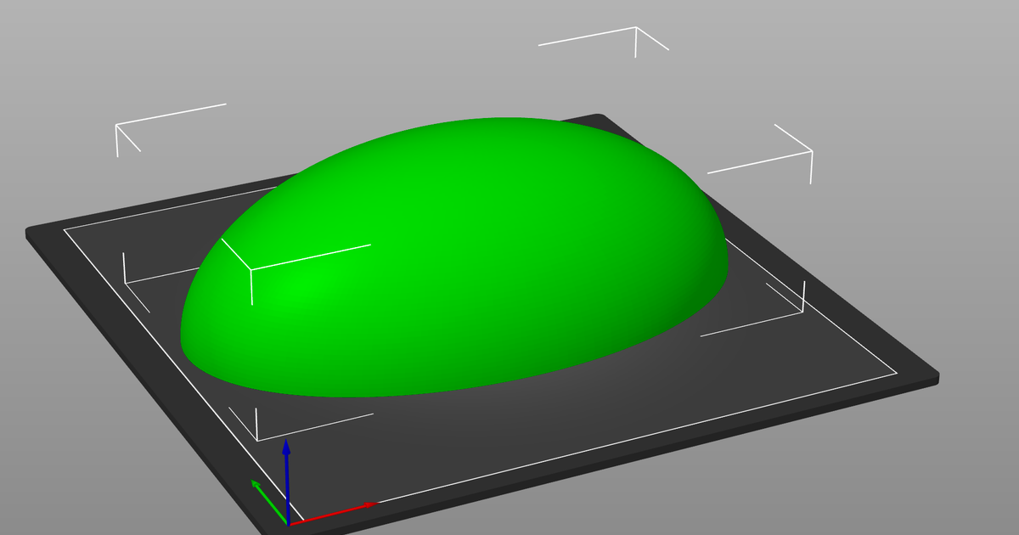This screenshot has width=1019, height=535.
Task: Click the axis gizmo origin point
Action: click(289, 522)
